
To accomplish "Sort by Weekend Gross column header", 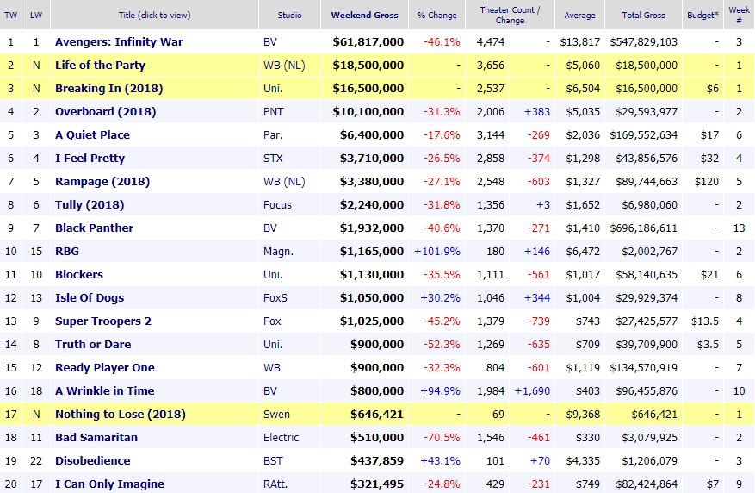I will coord(364,15).
